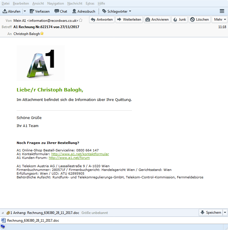The image size is (228, 230).
Task: Delete message with Löschen
Action: point(200,20)
